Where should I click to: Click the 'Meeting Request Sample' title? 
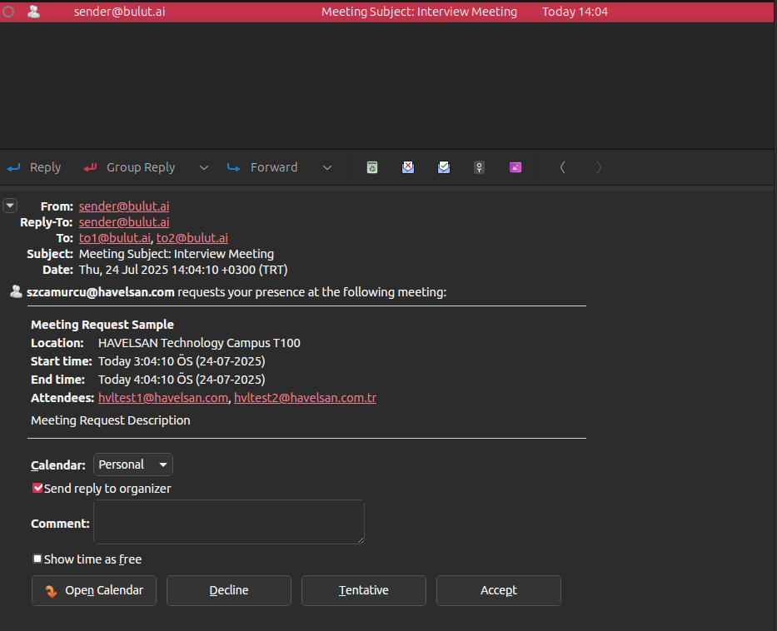coord(102,325)
